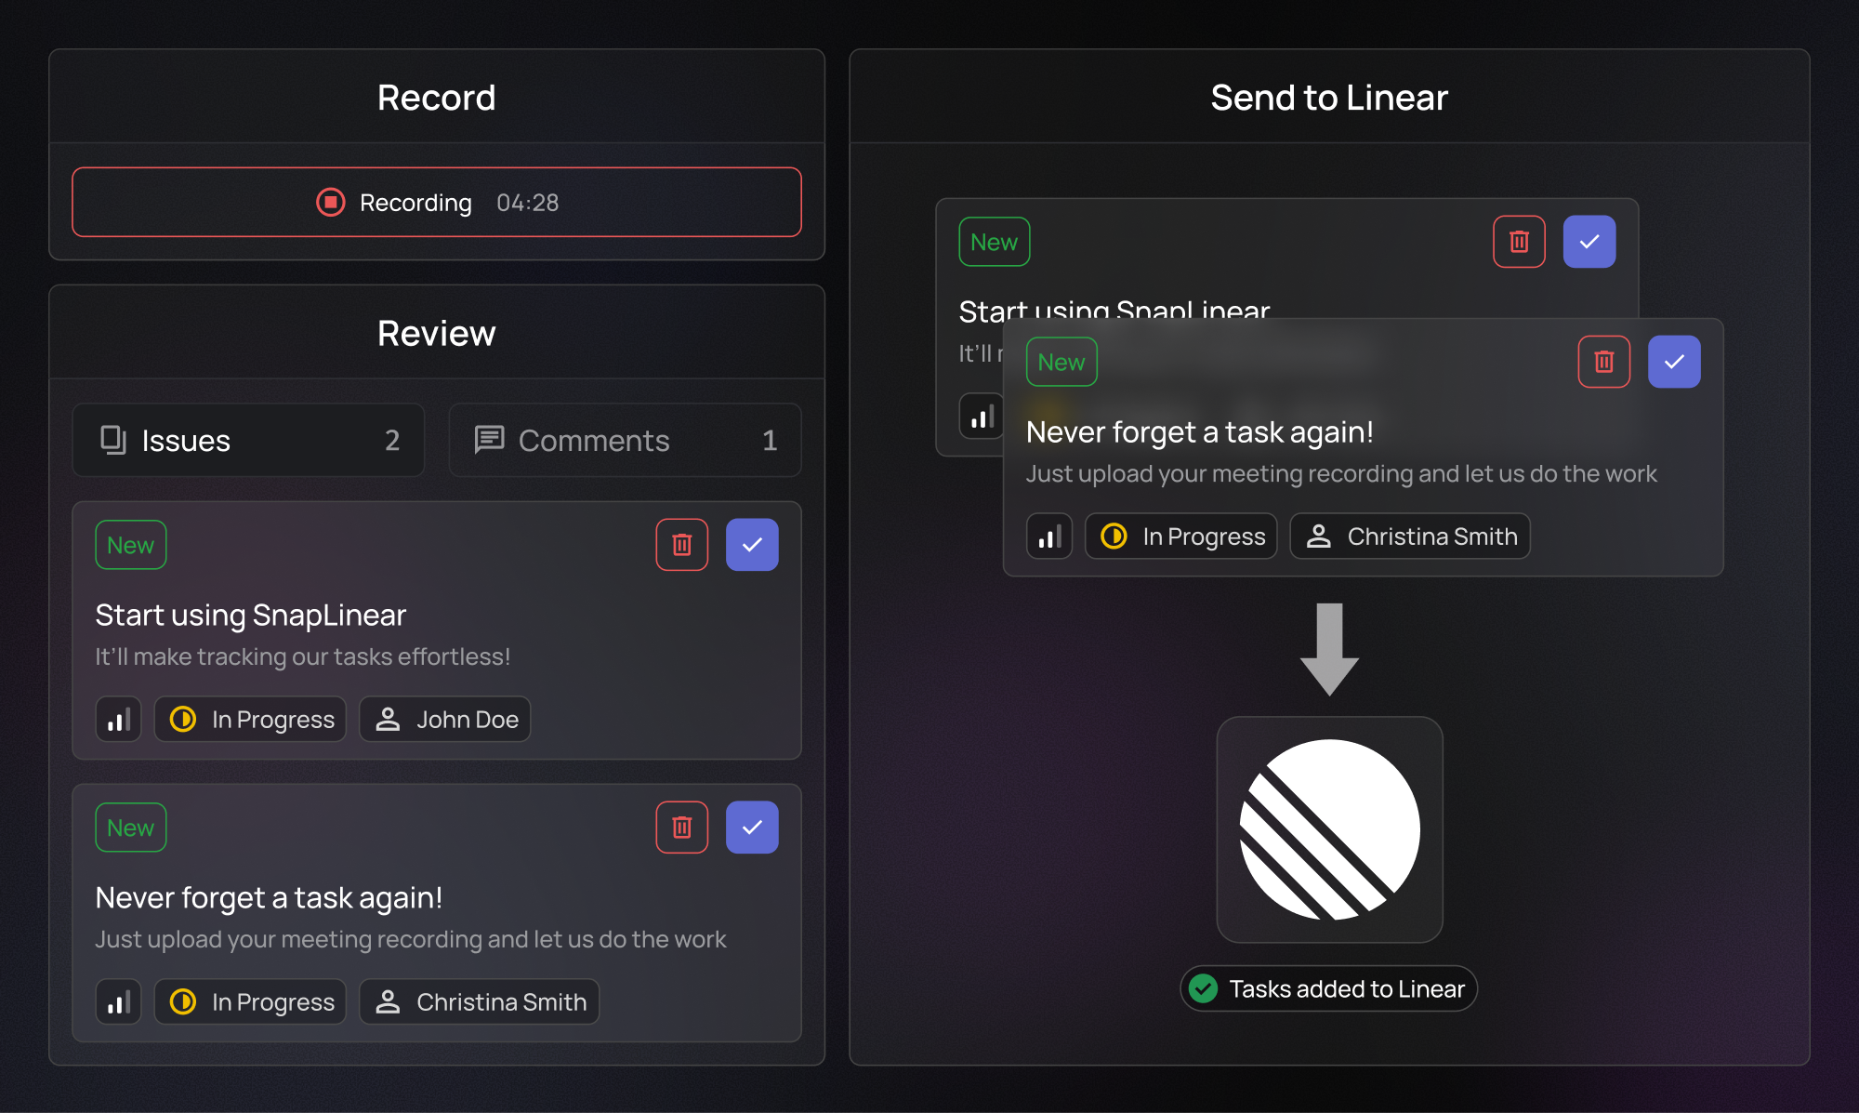Screen dimensions: 1859x1113
Task: Open priority icon on John Doe issue card
Action: (x=118, y=720)
